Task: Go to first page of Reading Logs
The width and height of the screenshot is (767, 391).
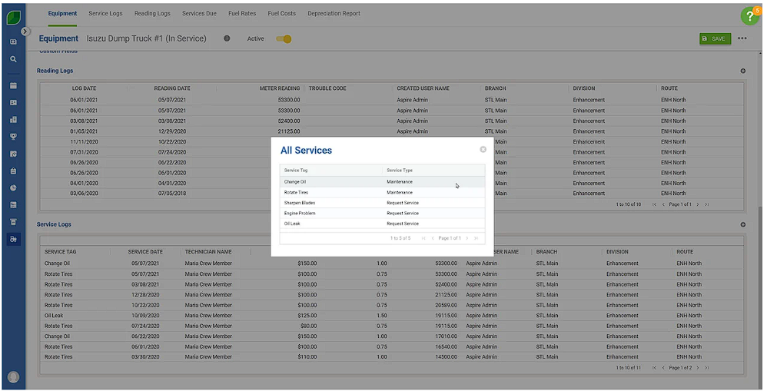Action: tap(655, 204)
